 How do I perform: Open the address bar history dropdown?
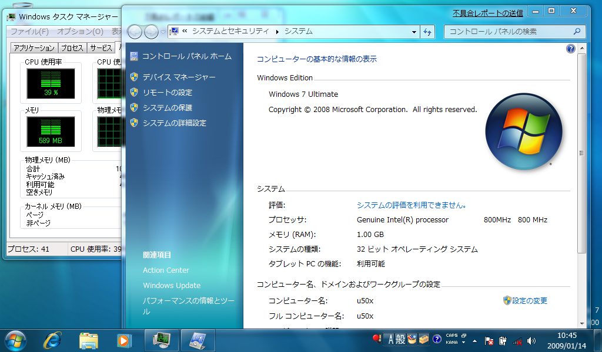414,32
